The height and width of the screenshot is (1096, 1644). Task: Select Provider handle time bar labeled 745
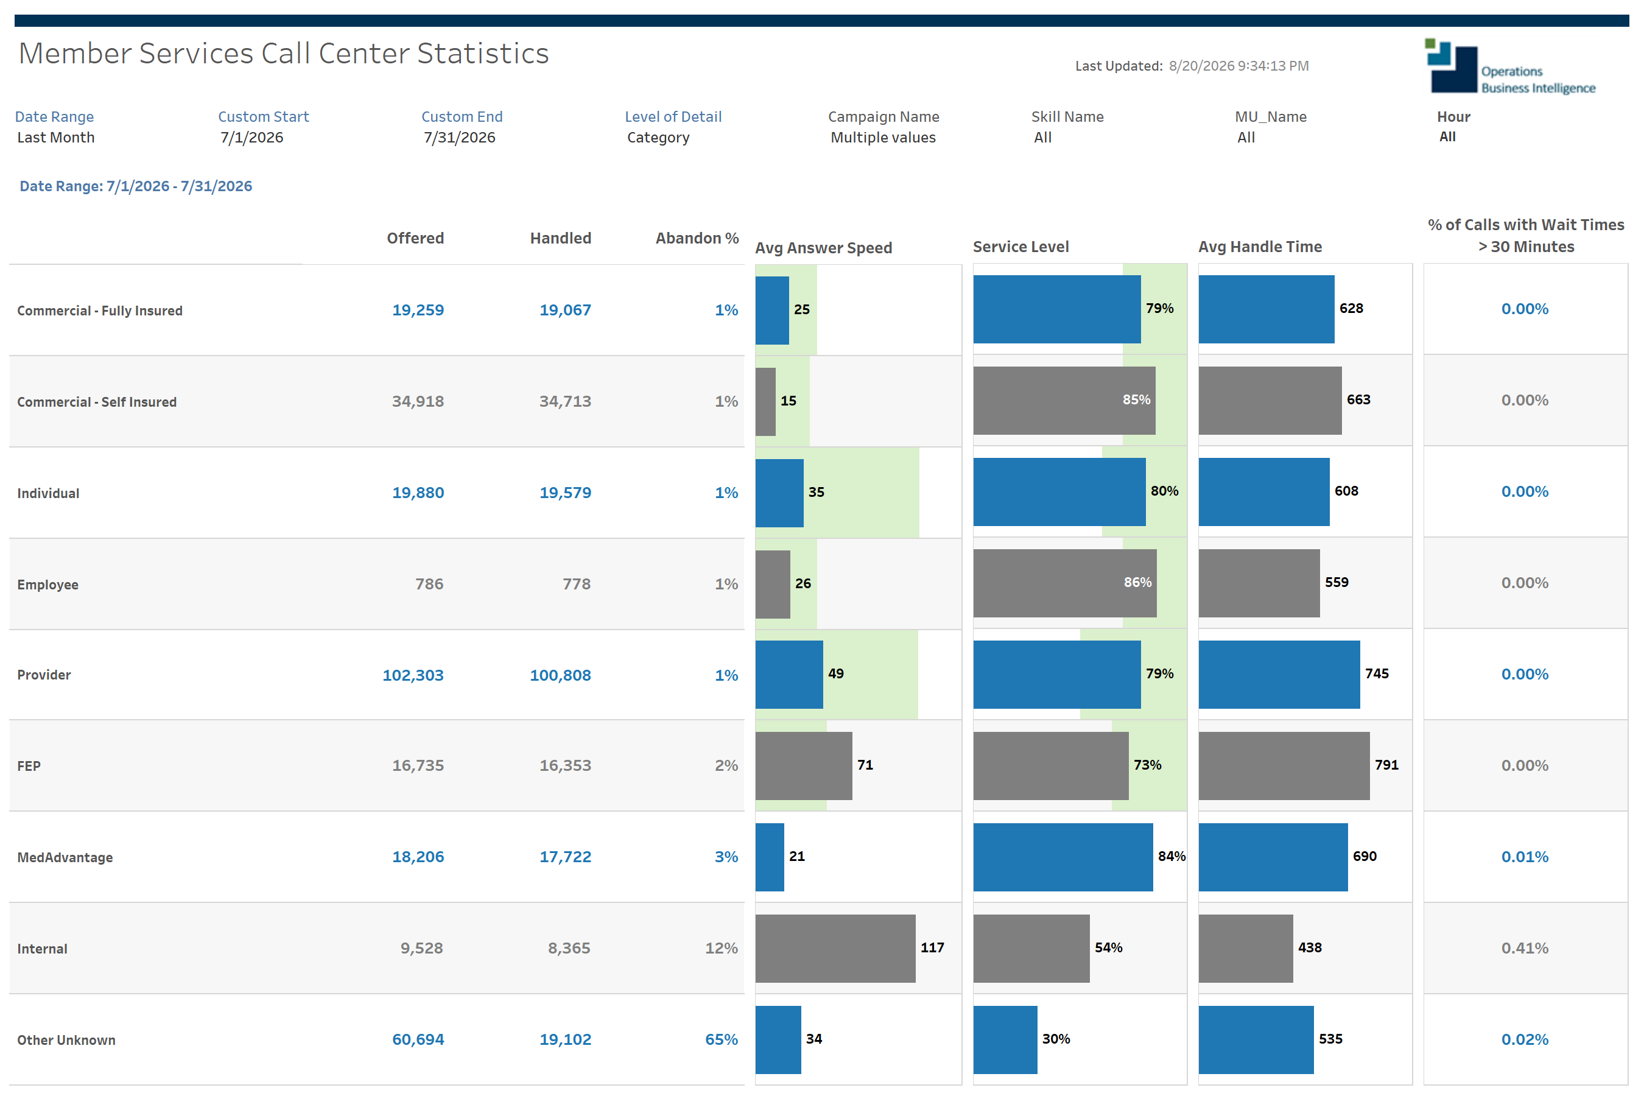pyautogui.click(x=1279, y=675)
